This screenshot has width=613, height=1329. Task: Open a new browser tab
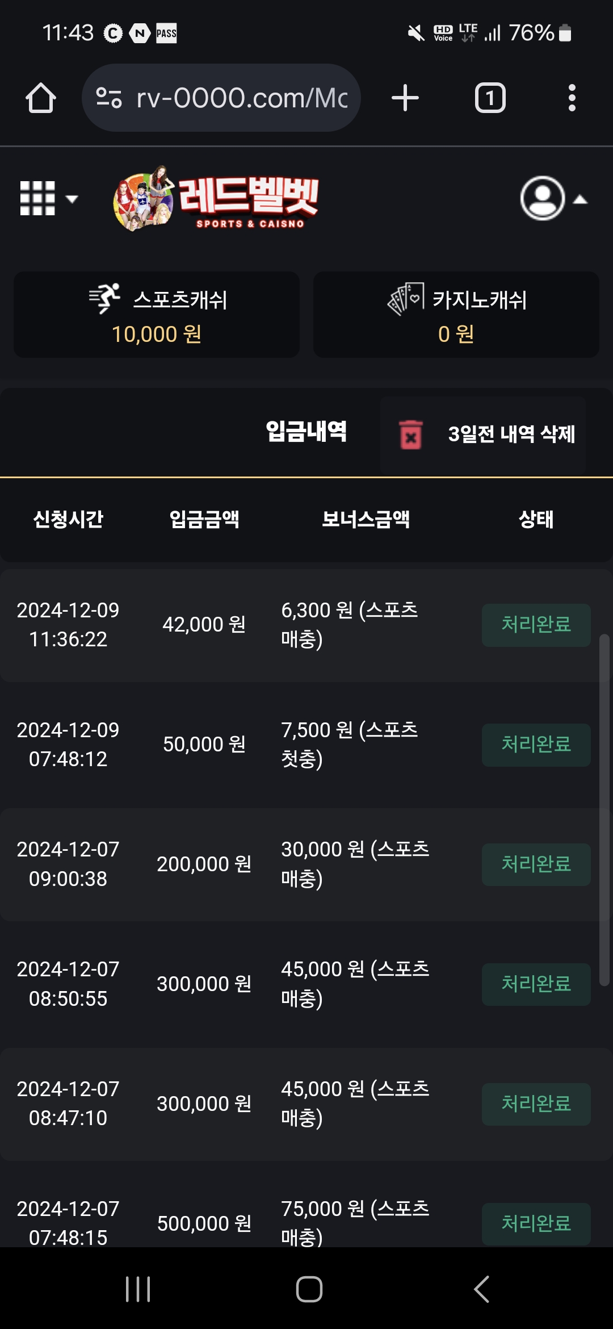[405, 98]
